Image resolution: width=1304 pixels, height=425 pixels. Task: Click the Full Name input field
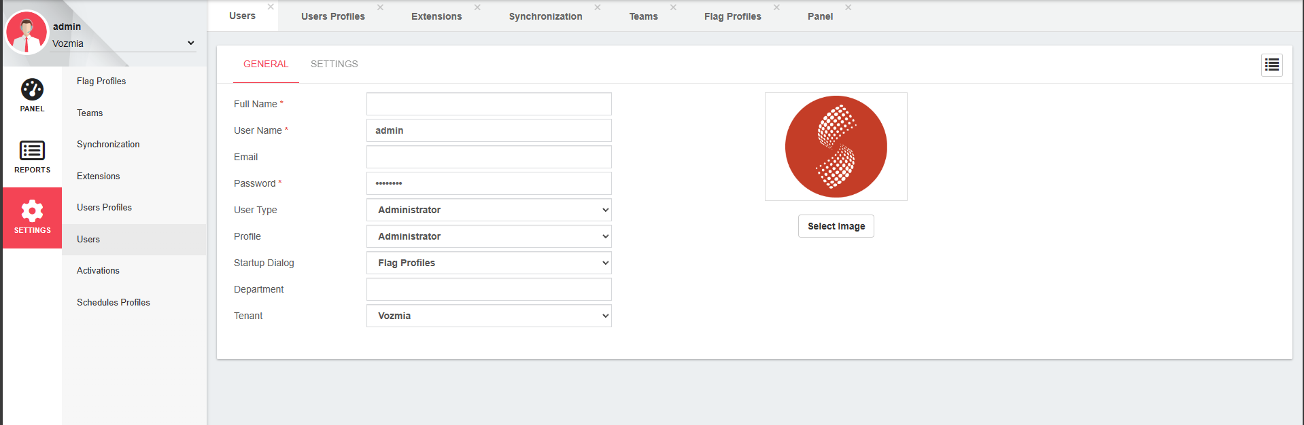tap(489, 104)
